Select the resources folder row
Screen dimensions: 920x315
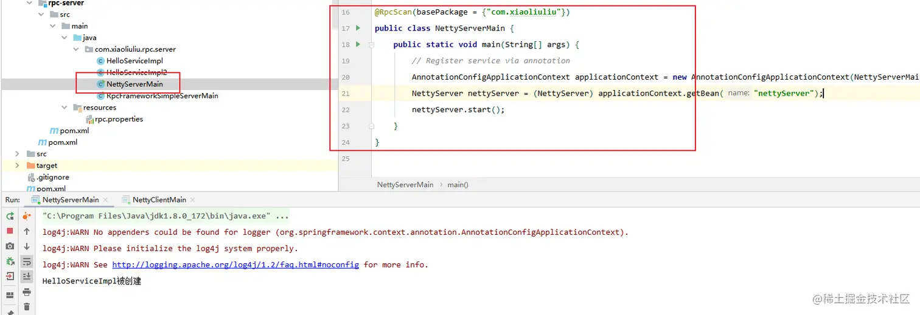click(100, 108)
